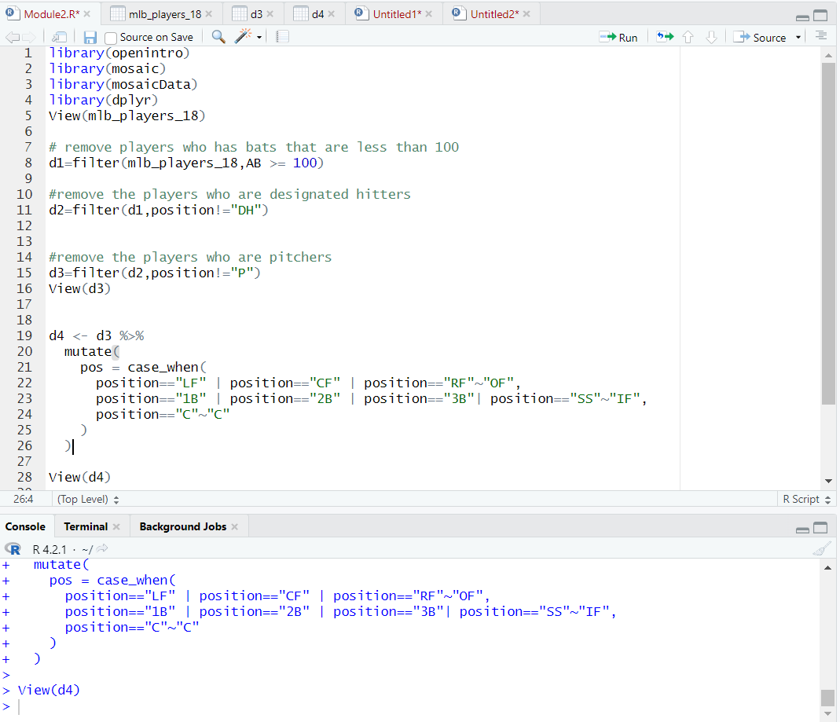Click line 11 d2=filter DH code
Viewport: 840px width, 722px height.
159,210
